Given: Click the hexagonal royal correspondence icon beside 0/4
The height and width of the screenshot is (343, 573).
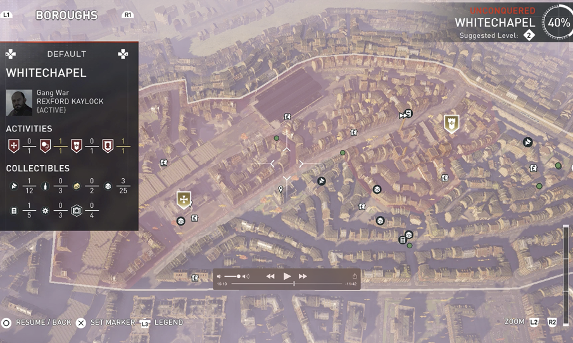Looking at the screenshot, I should coord(77,211).
